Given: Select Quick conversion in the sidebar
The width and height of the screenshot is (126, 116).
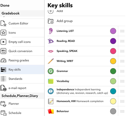Looking at the screenshot, I should pyautogui.click(x=22, y=51).
